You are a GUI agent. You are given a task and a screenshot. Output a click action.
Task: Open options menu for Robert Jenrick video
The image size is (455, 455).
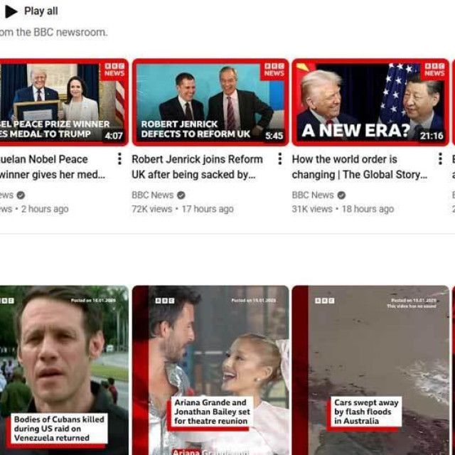pyautogui.click(x=279, y=159)
